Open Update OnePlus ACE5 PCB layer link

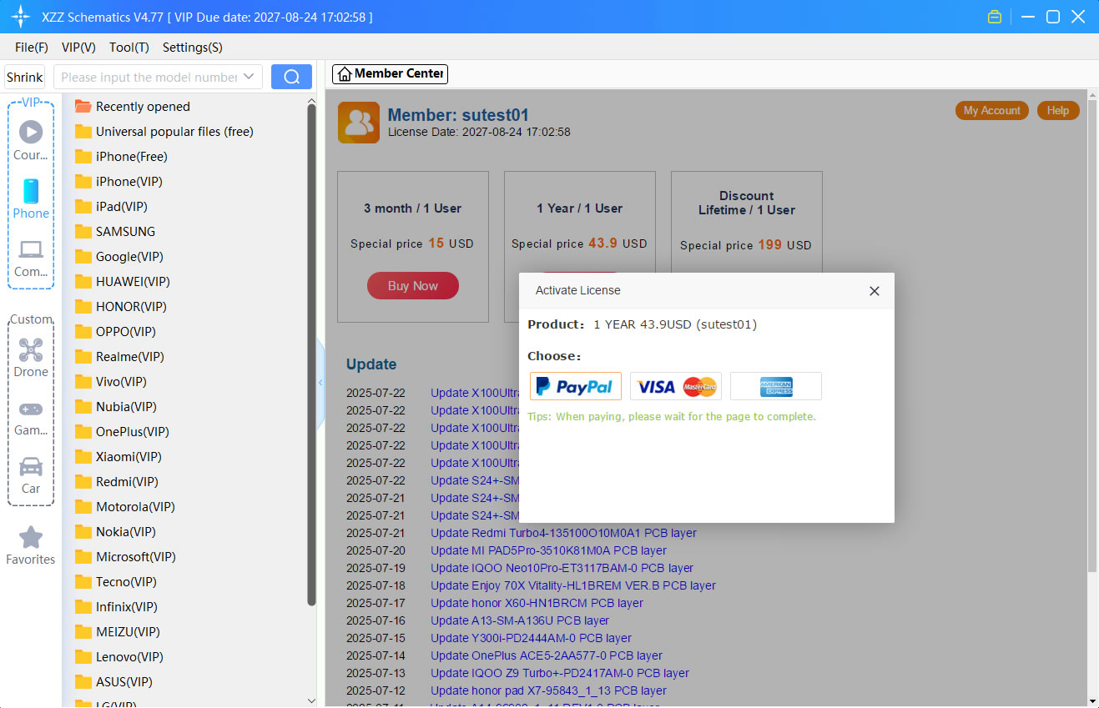tap(547, 655)
